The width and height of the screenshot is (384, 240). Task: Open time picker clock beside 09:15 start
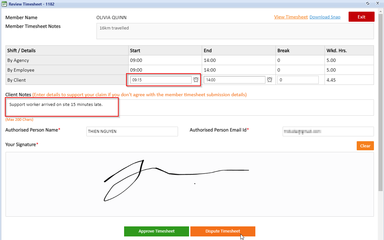[196, 80]
